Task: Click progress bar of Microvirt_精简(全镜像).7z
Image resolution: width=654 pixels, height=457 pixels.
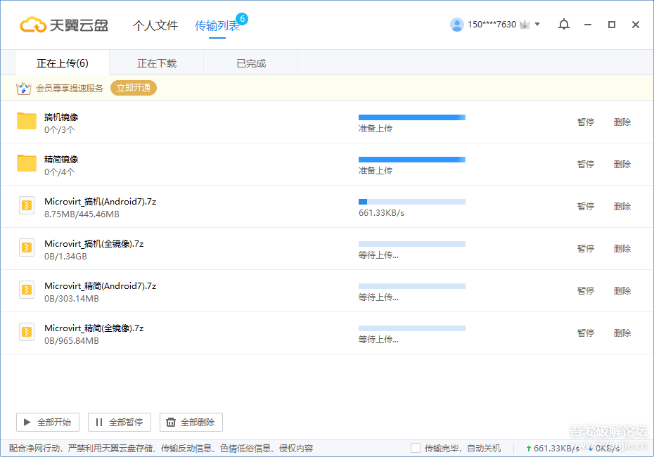Action: [x=412, y=328]
